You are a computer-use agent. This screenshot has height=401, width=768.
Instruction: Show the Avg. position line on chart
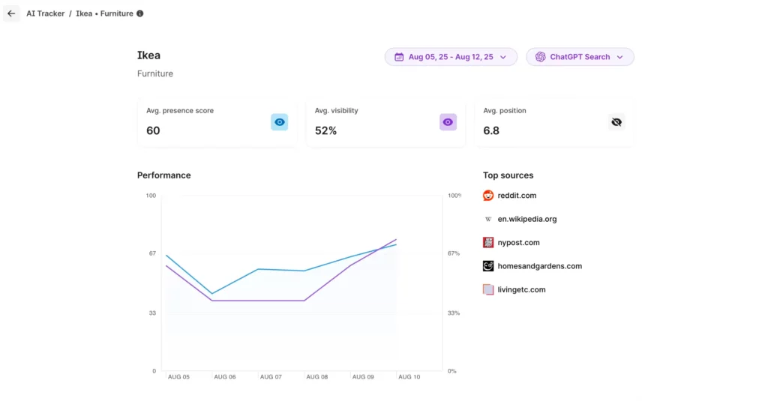(616, 122)
